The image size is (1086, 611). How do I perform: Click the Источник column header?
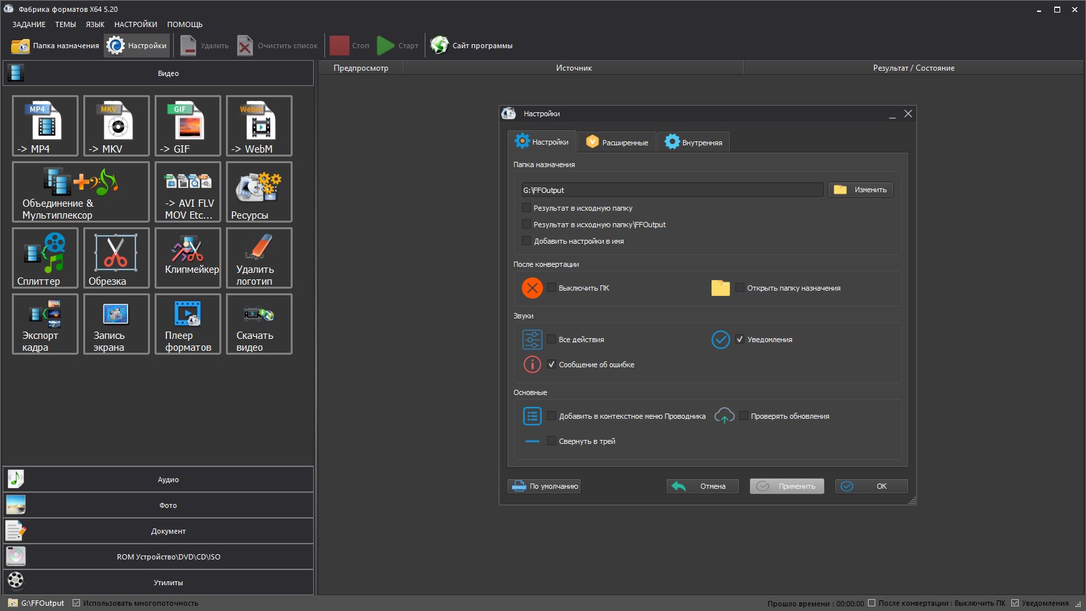coord(573,68)
